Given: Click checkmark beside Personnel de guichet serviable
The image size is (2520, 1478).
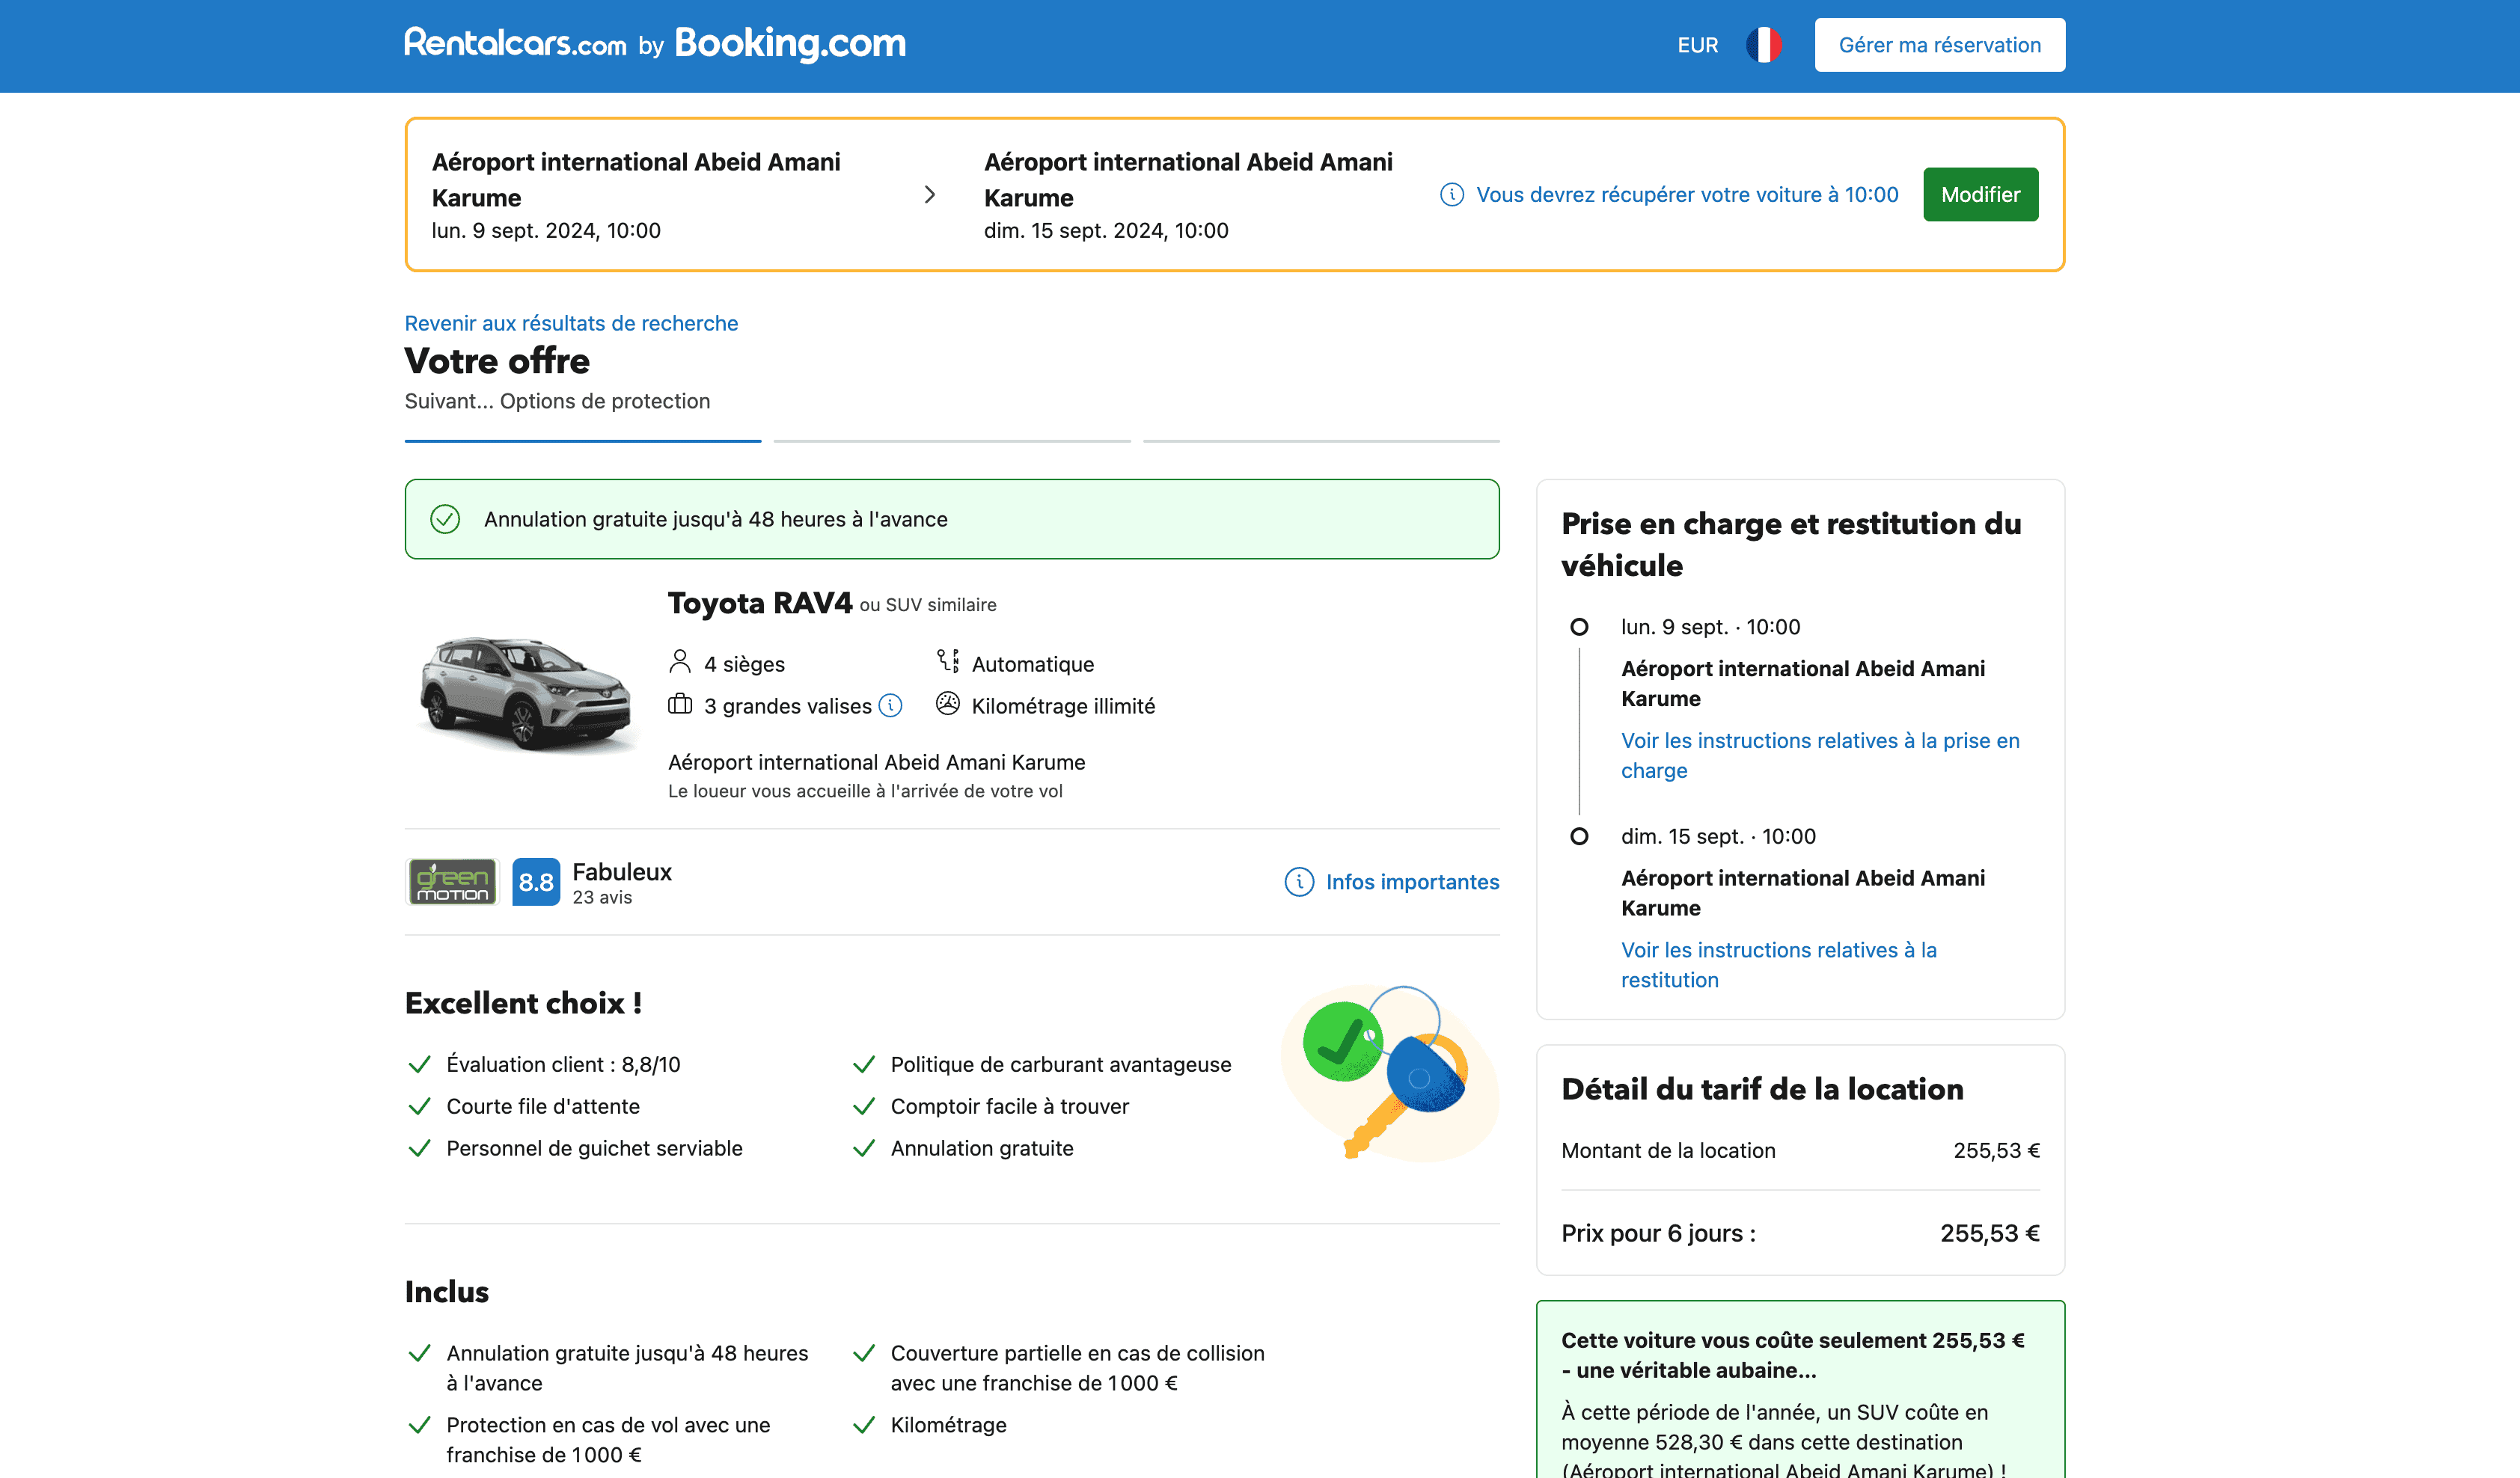Looking at the screenshot, I should [419, 1148].
